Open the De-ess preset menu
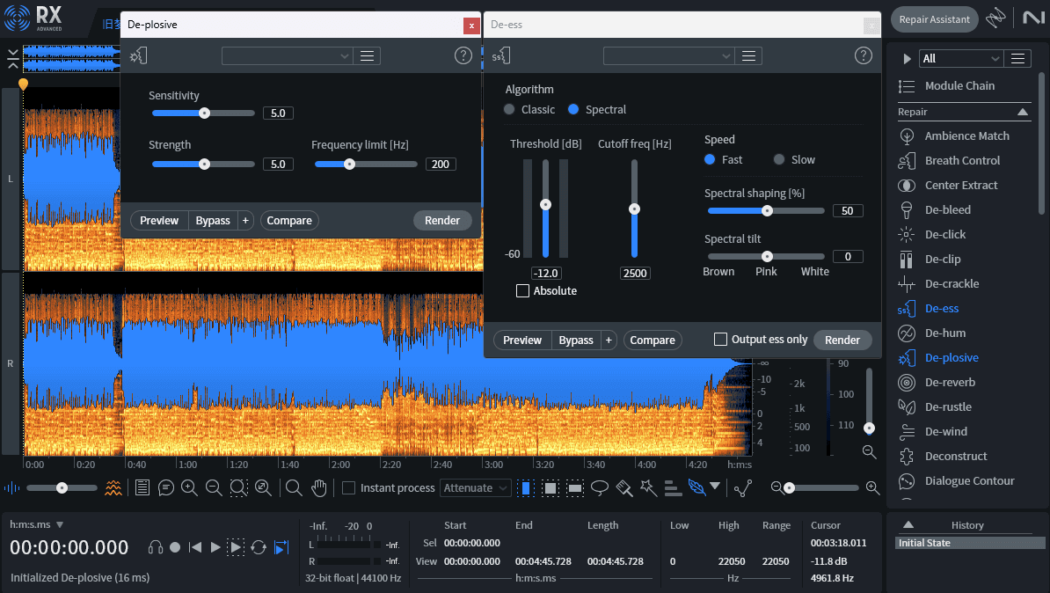1050x593 pixels. pyautogui.click(x=748, y=56)
